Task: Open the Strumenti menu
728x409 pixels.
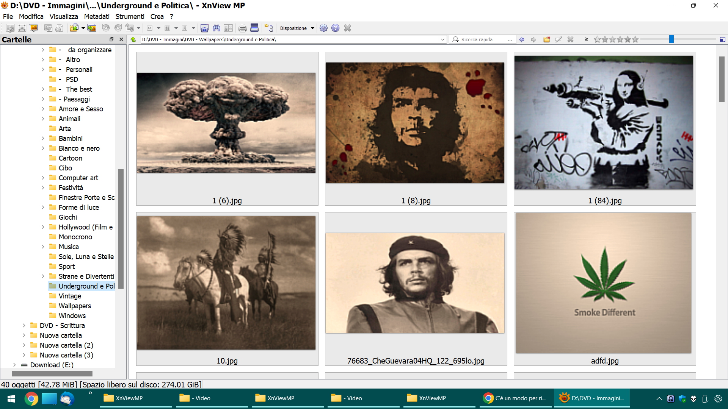Action: point(130,17)
